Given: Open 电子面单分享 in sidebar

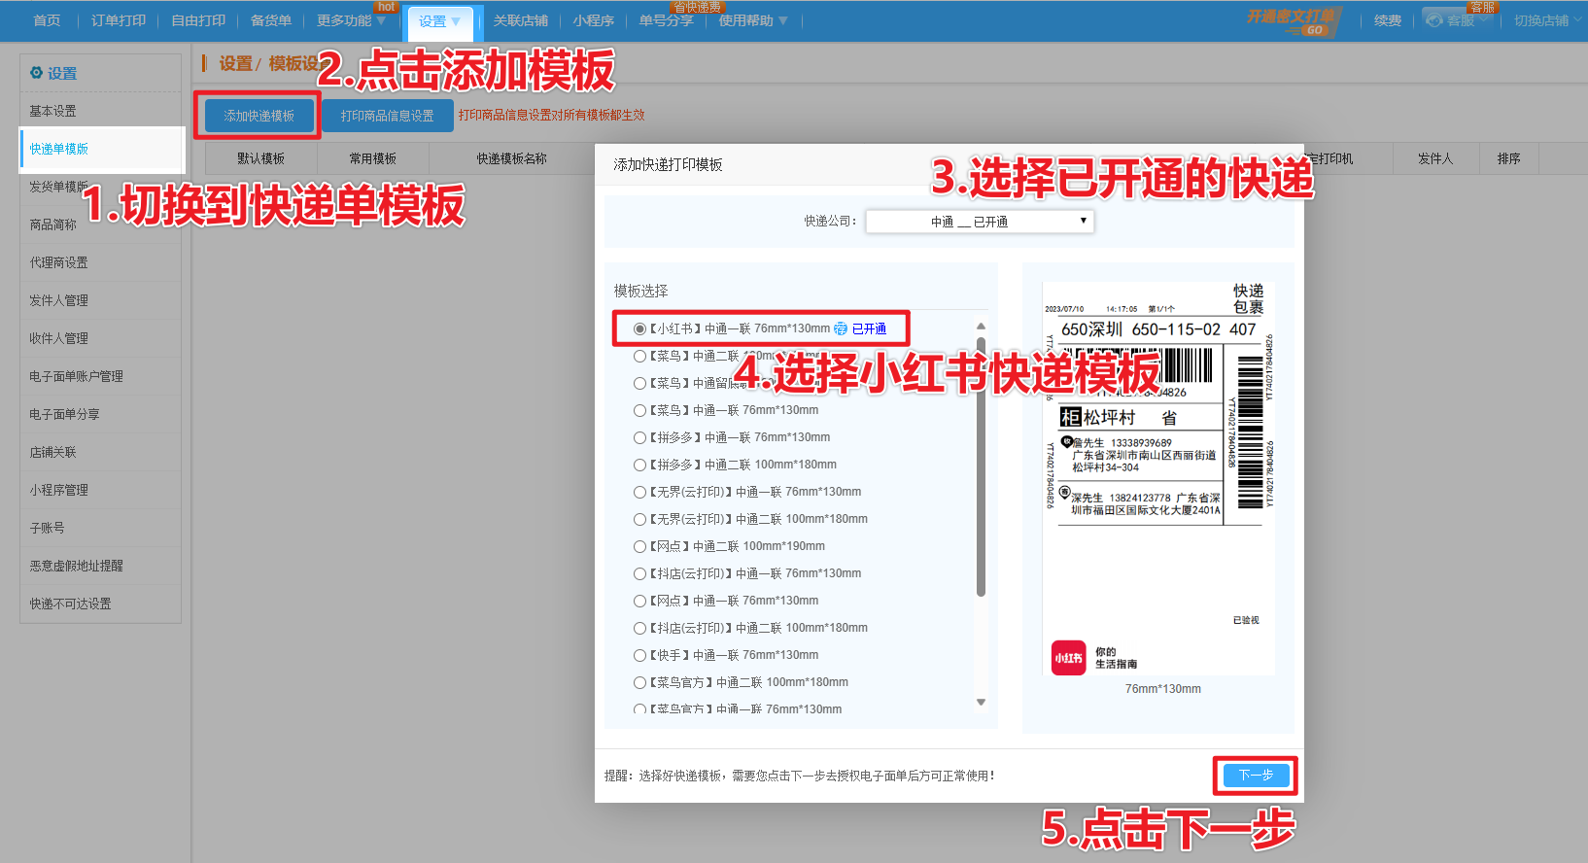Looking at the screenshot, I should tap(100, 414).
